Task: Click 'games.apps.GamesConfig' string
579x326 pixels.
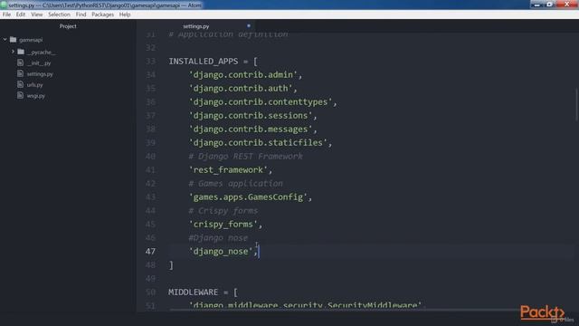Action: click(x=248, y=197)
